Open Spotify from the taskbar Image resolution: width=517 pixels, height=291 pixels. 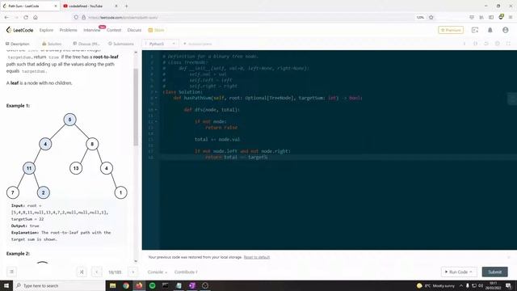click(x=152, y=285)
